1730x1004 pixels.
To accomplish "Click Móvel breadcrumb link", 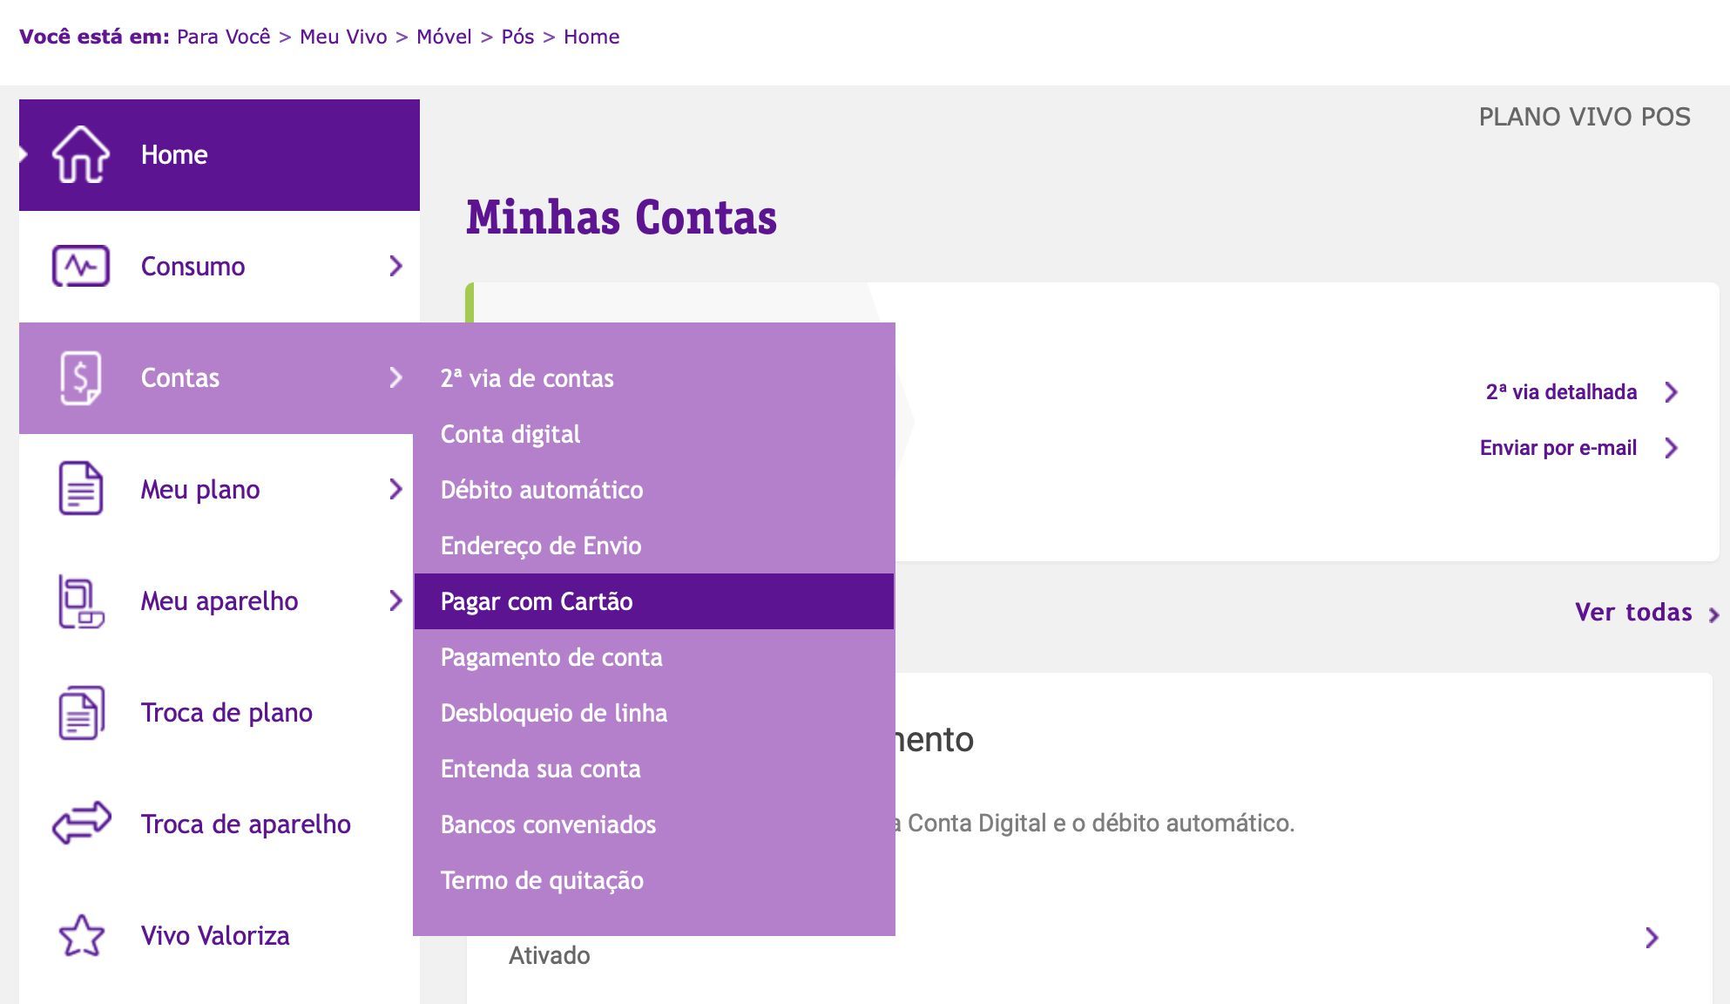I will (444, 37).
